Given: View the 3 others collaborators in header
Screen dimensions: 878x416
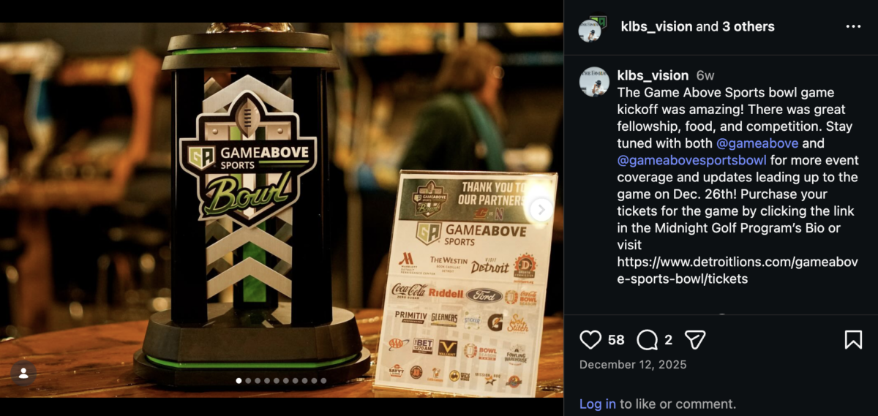Looking at the screenshot, I should (x=748, y=26).
